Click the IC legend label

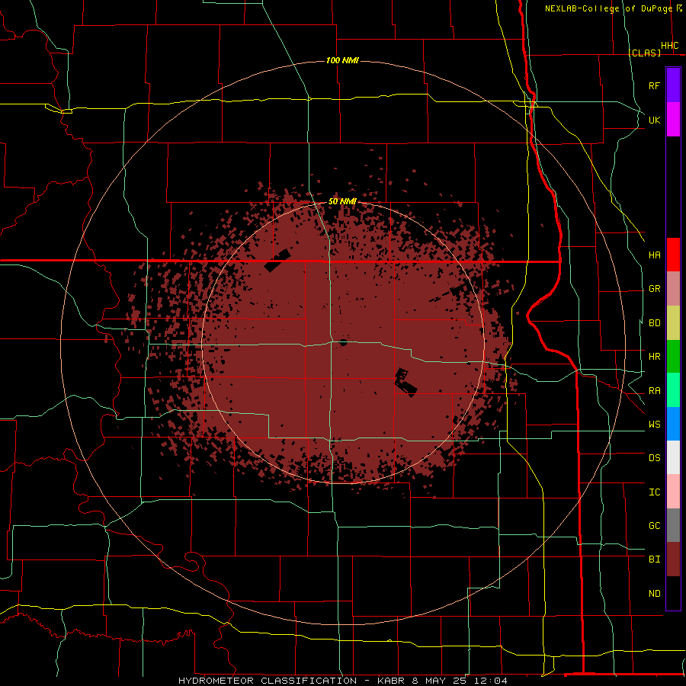654,492
